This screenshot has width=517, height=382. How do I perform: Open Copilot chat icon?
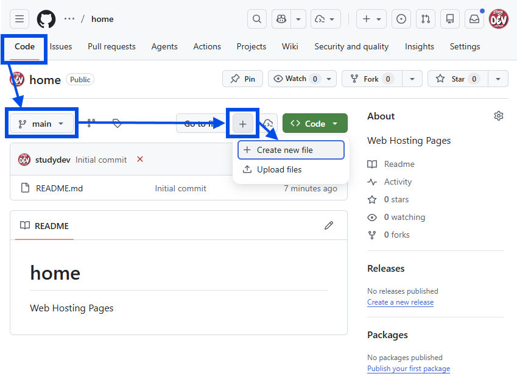pos(281,19)
